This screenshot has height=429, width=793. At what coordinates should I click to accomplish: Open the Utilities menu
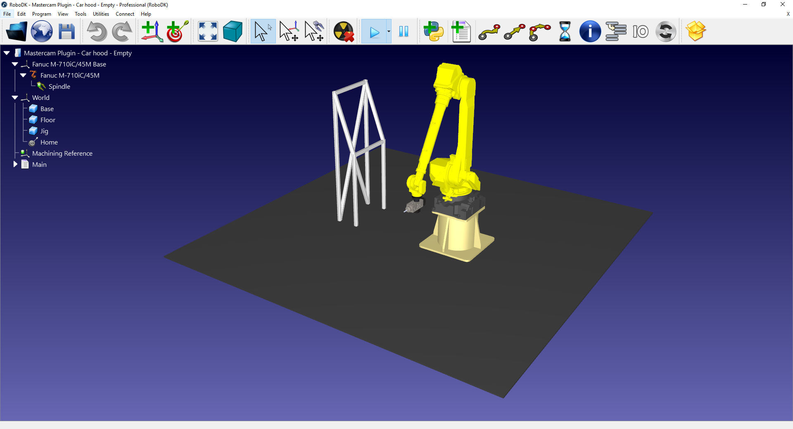tap(101, 14)
